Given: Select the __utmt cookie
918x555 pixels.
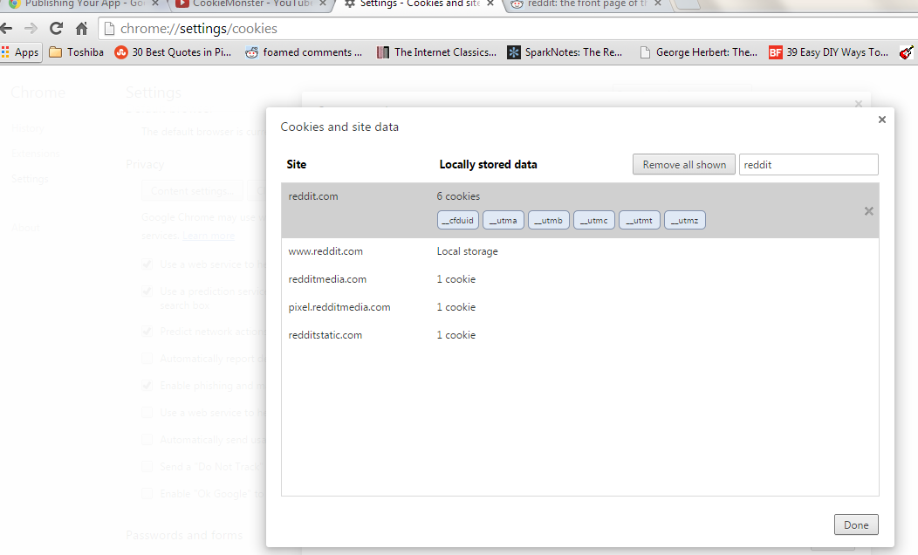Looking at the screenshot, I should click(640, 220).
